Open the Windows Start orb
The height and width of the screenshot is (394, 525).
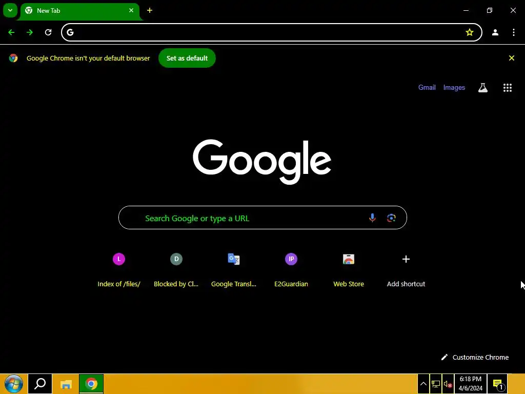pos(14,384)
